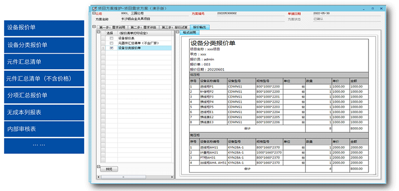
Task: Collapse the section beside the 预览 button
Action: click(98, 167)
